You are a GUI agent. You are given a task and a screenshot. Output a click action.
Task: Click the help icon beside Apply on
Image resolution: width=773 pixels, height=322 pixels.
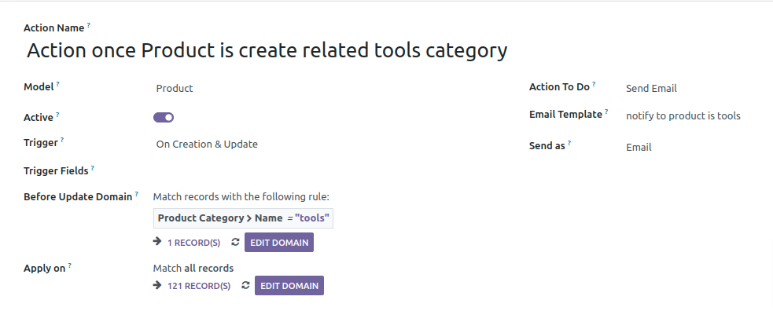point(70,266)
